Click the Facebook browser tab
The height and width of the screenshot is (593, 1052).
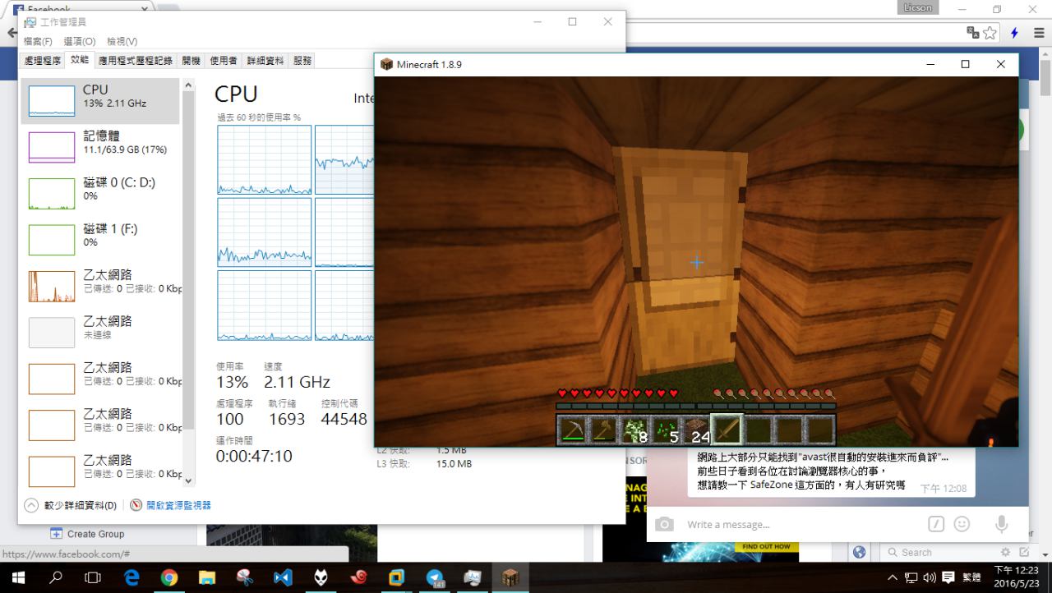(x=82, y=9)
